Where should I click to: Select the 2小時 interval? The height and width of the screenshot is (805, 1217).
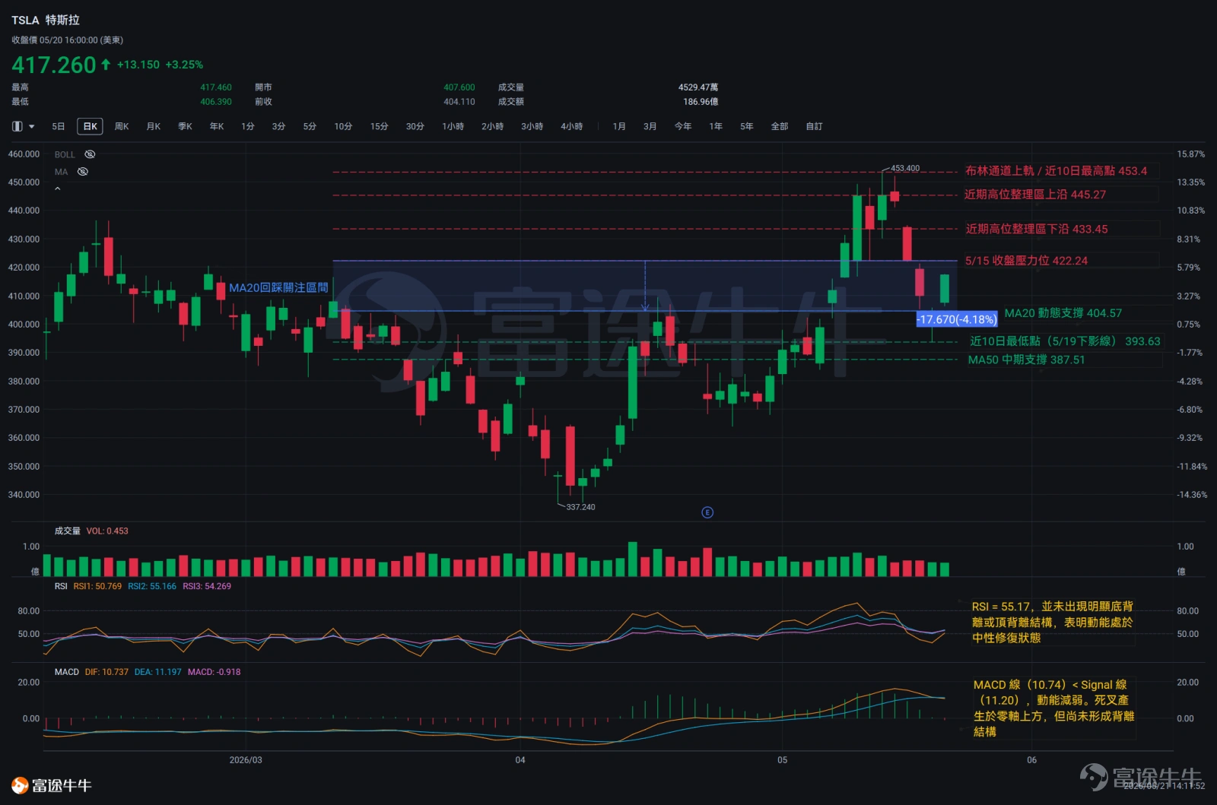pyautogui.click(x=493, y=126)
